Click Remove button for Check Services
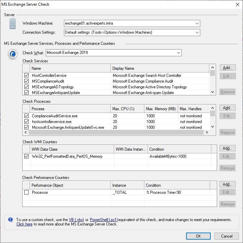This screenshot has height=243, width=243. pyautogui.click(x=228, y=92)
